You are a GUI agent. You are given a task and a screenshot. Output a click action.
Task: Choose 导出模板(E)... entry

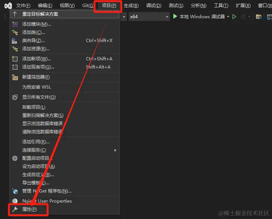(x=65, y=183)
